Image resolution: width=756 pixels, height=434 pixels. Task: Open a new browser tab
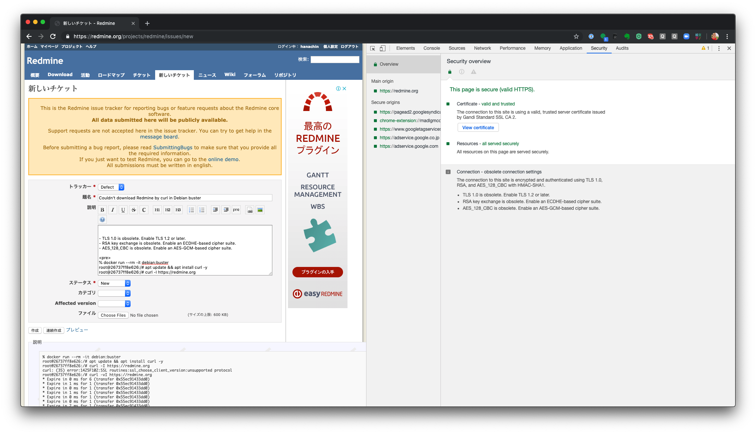pyautogui.click(x=147, y=23)
